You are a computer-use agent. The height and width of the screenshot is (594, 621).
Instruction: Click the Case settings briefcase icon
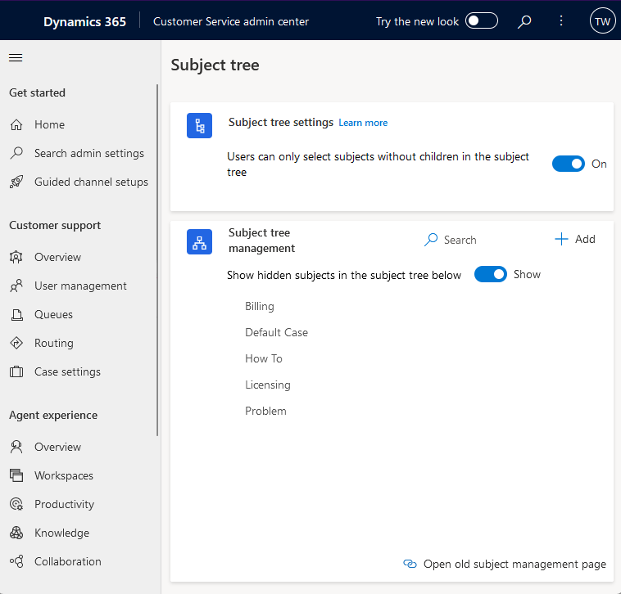(x=16, y=371)
